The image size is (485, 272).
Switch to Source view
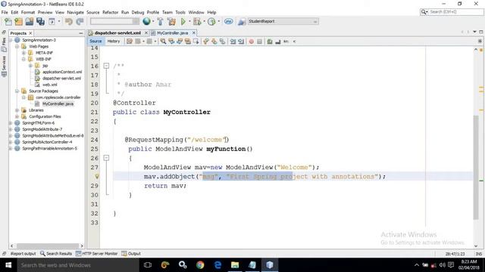[x=95, y=42]
